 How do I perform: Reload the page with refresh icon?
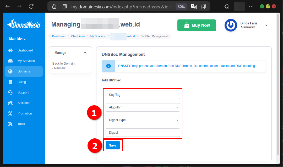[31, 7]
